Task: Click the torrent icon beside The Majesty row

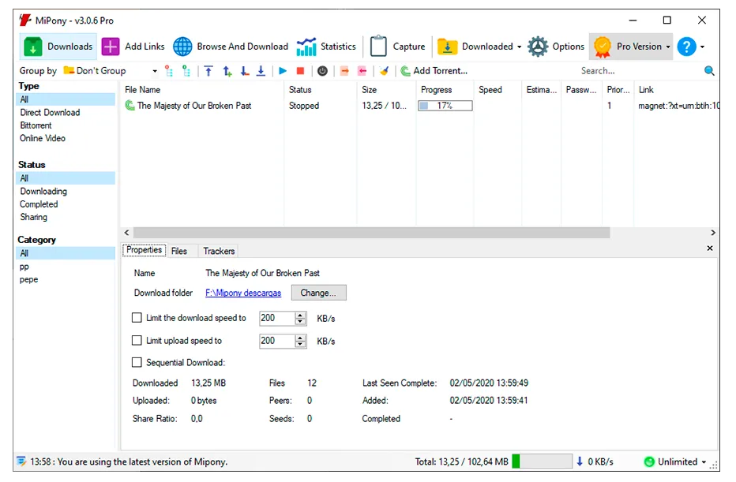Action: tap(130, 106)
